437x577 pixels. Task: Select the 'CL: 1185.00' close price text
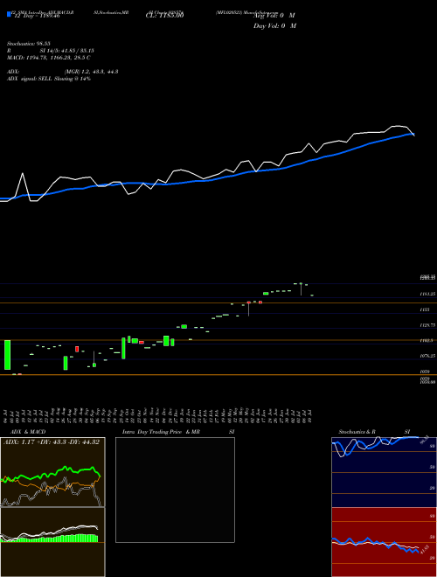click(x=164, y=15)
